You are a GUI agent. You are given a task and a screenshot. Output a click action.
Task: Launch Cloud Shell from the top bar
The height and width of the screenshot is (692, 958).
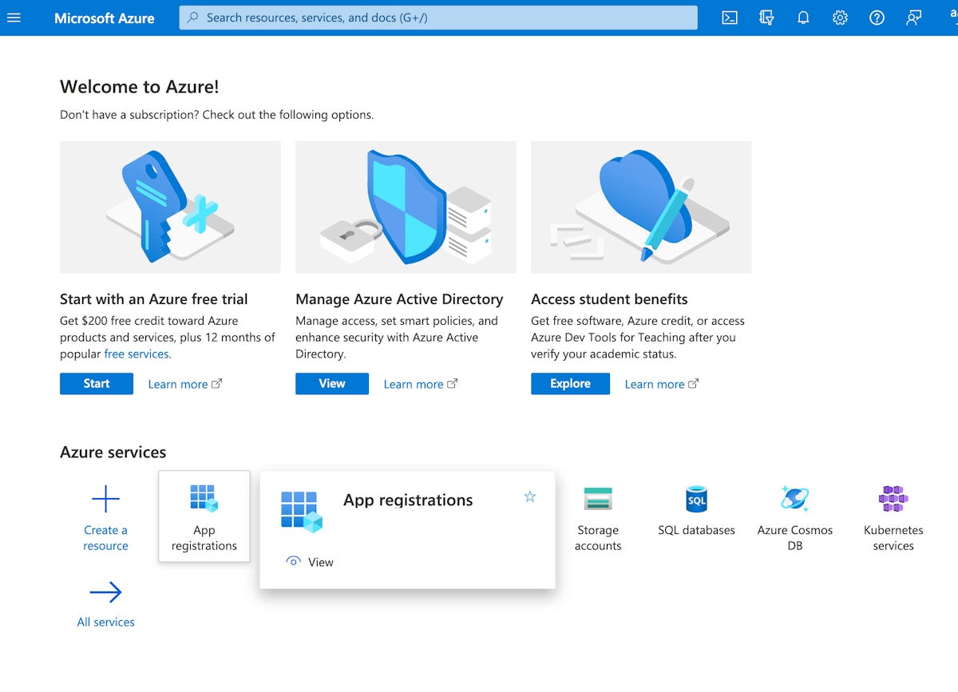730,18
